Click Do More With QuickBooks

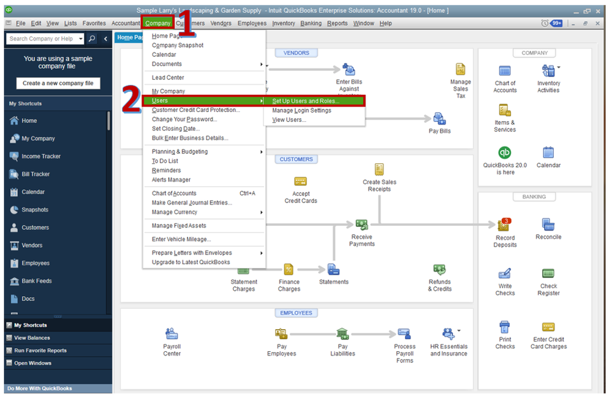point(58,389)
